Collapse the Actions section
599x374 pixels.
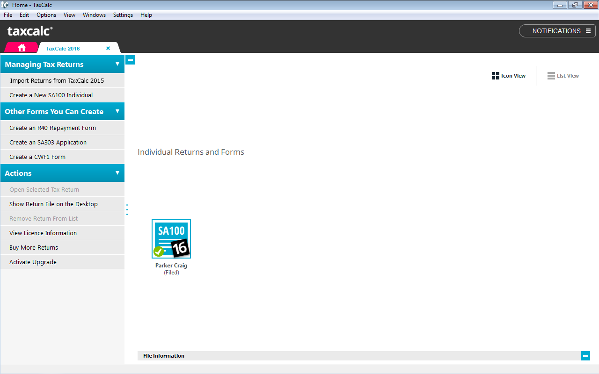117,173
